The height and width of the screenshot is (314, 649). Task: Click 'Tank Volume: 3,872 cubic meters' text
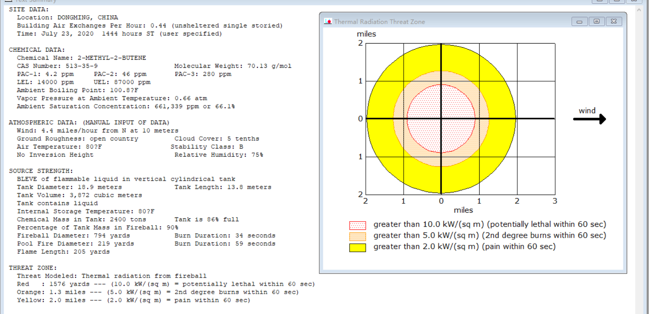point(80,195)
